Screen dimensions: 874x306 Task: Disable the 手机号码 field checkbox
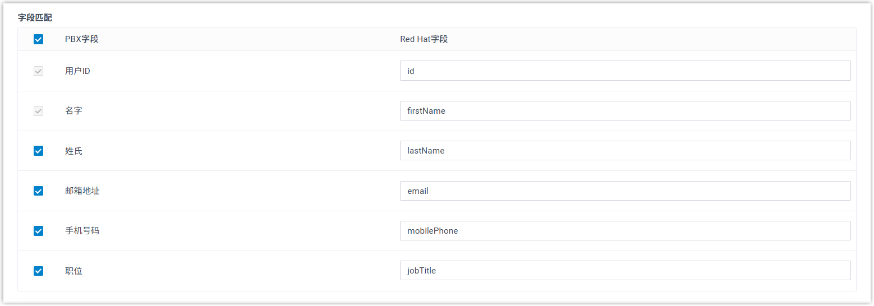[x=38, y=231]
